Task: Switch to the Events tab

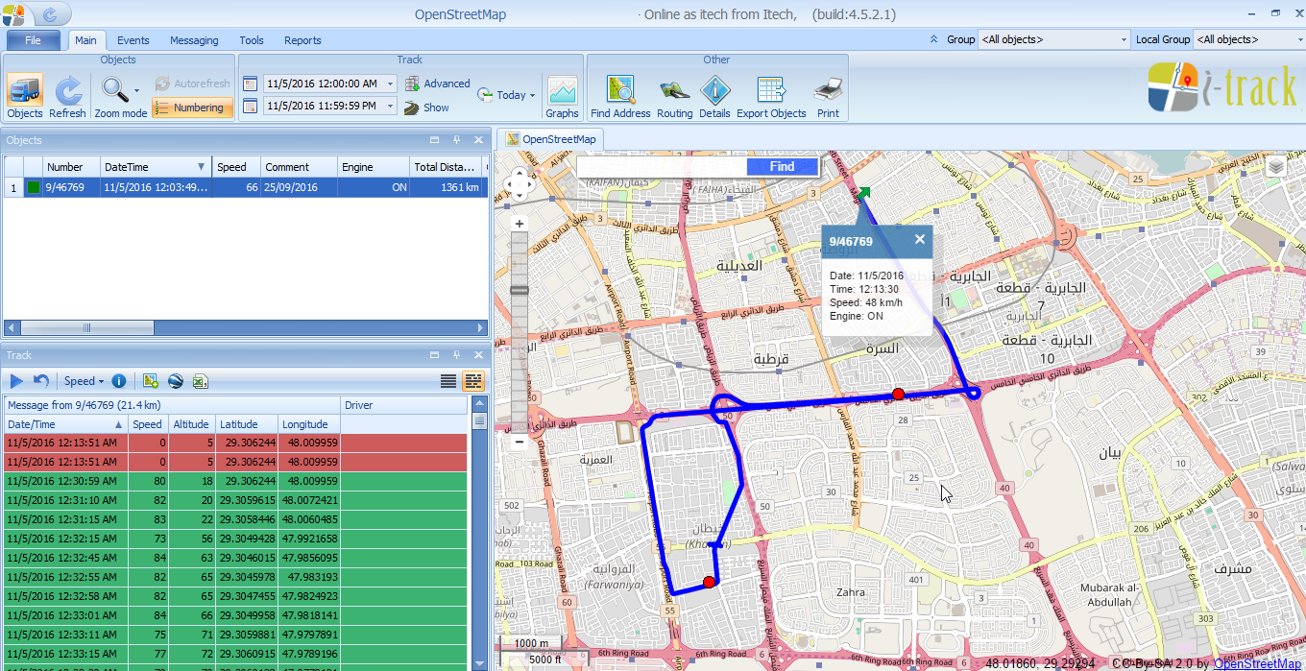Action: click(133, 40)
